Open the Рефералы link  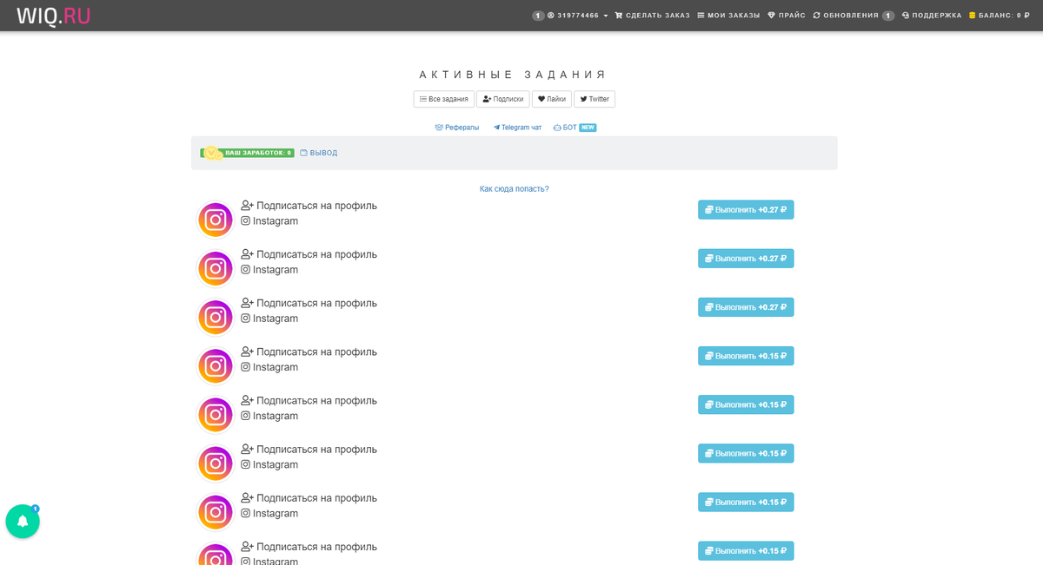pyautogui.click(x=457, y=128)
